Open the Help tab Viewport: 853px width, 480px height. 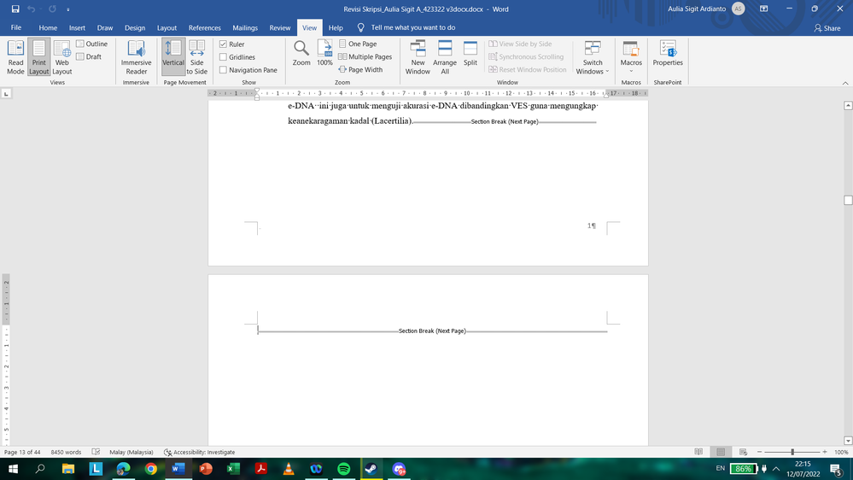point(336,27)
